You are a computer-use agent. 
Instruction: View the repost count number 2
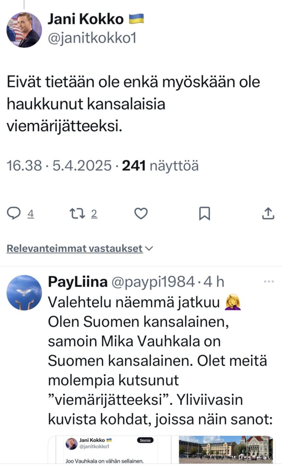click(94, 214)
